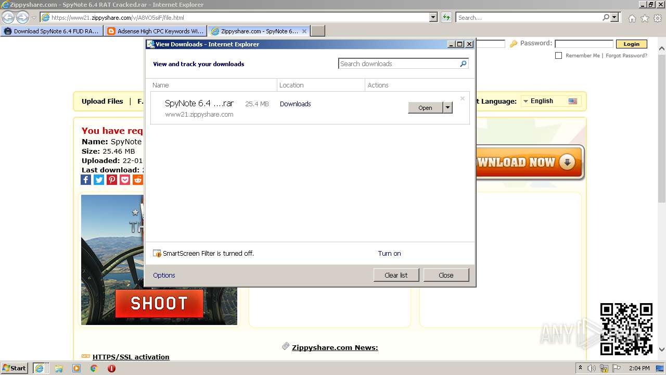Click Upload Files menu item
Screen dimensions: 666x375
pos(103,101)
